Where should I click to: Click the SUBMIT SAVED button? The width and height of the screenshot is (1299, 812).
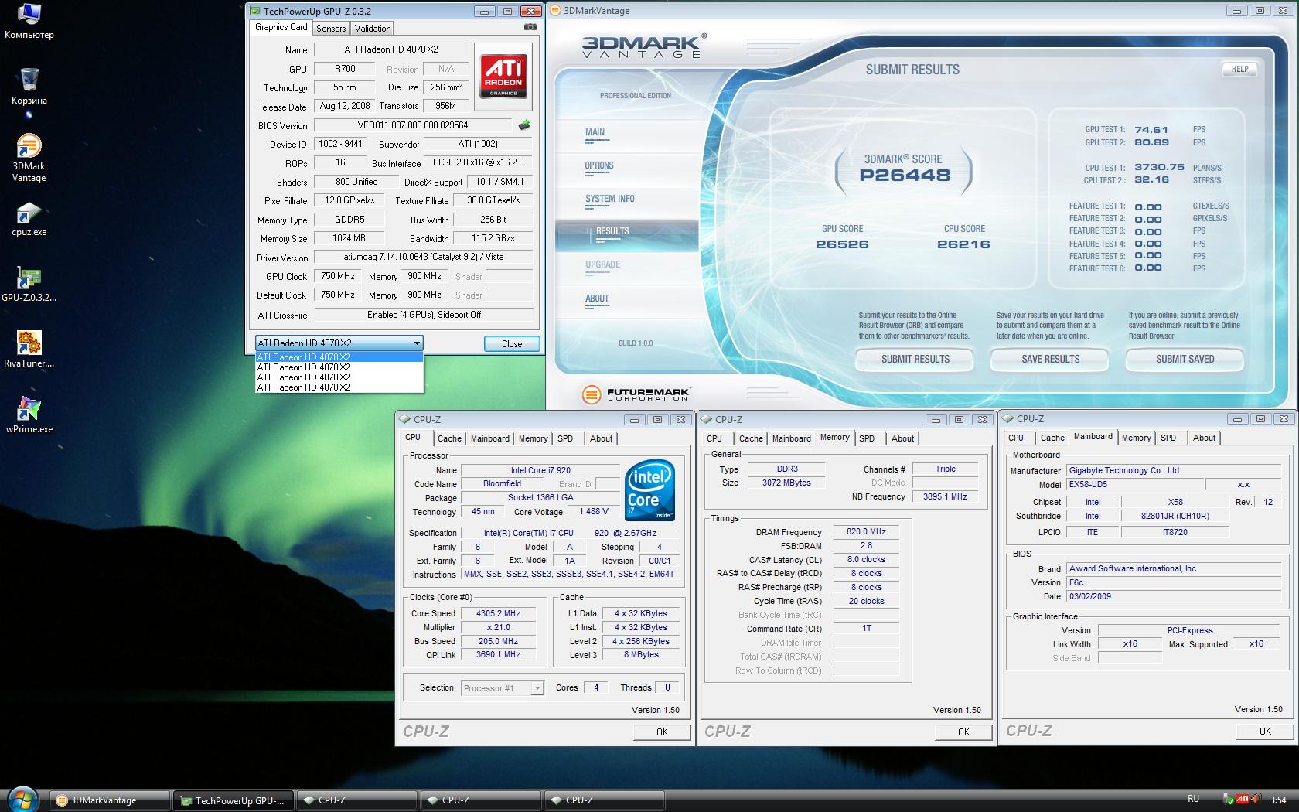click(x=1185, y=360)
